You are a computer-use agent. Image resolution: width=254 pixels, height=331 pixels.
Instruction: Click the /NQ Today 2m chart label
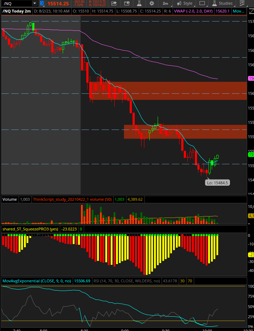coord(17,11)
